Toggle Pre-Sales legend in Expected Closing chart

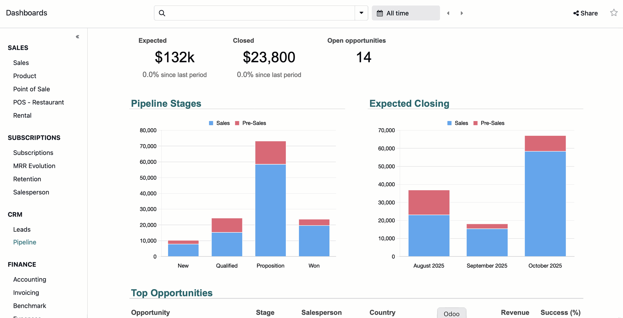(489, 123)
